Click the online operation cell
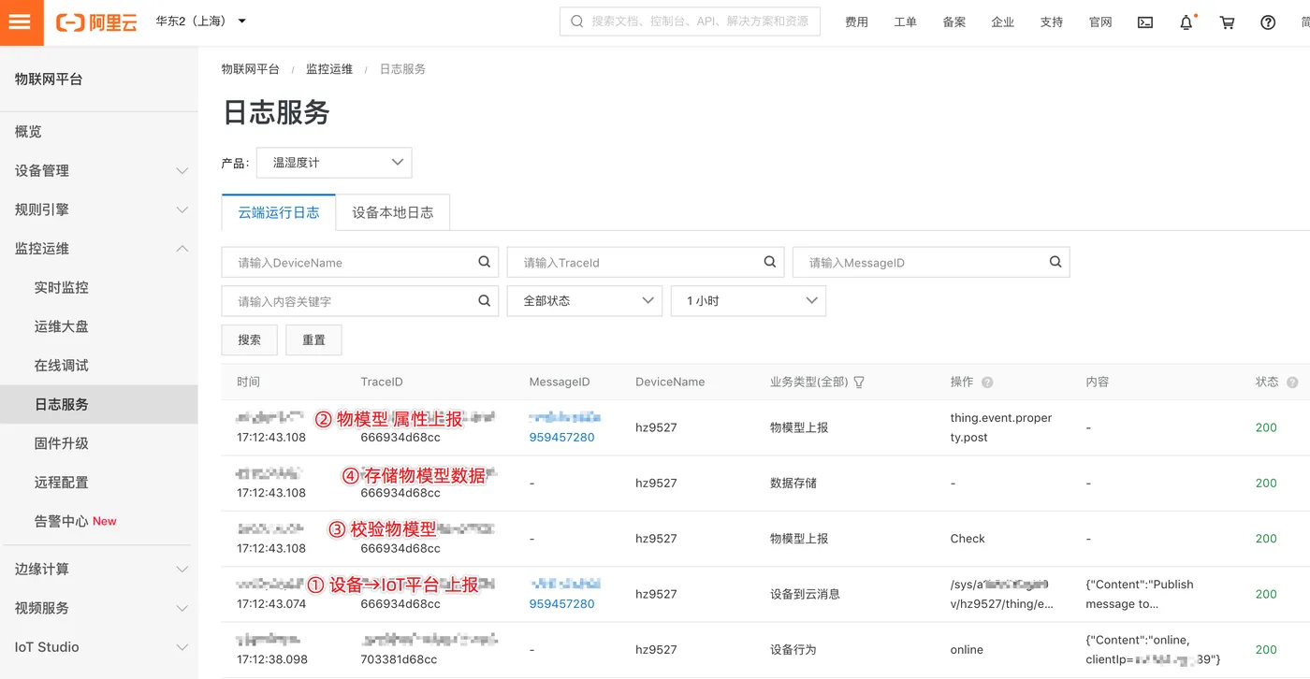The width and height of the screenshot is (1310, 679). [967, 649]
